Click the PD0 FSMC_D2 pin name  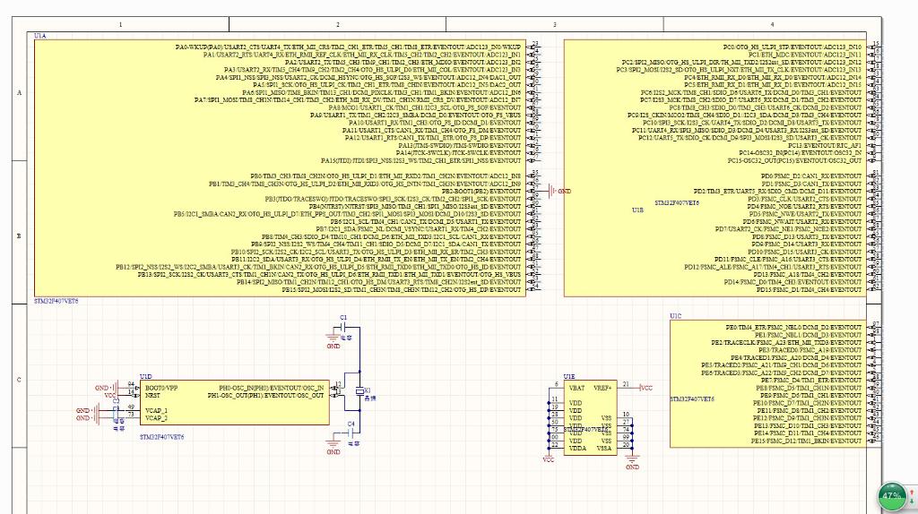810,176
